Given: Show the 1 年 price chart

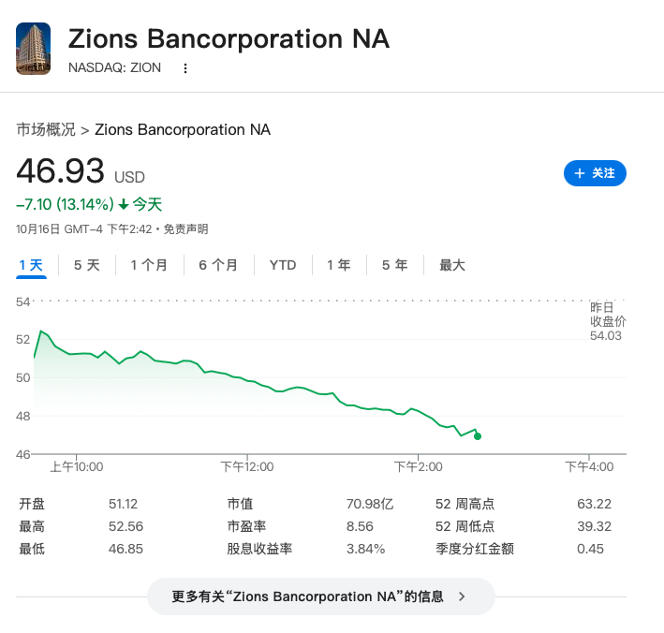Looking at the screenshot, I should tap(339, 265).
